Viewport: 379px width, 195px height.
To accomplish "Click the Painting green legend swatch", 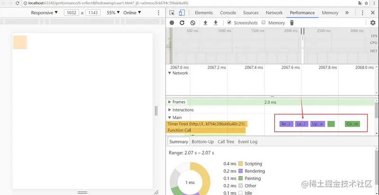I will coord(240,178).
